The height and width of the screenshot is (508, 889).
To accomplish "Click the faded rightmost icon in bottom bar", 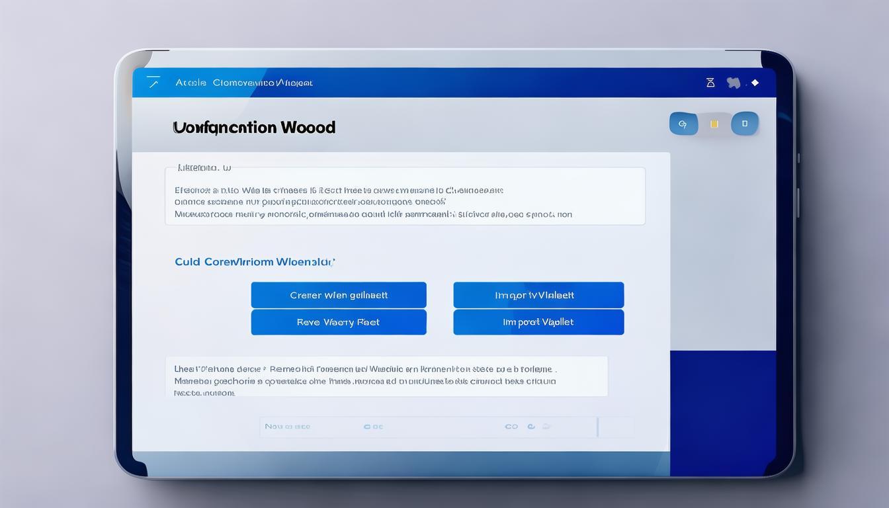I will 546,427.
